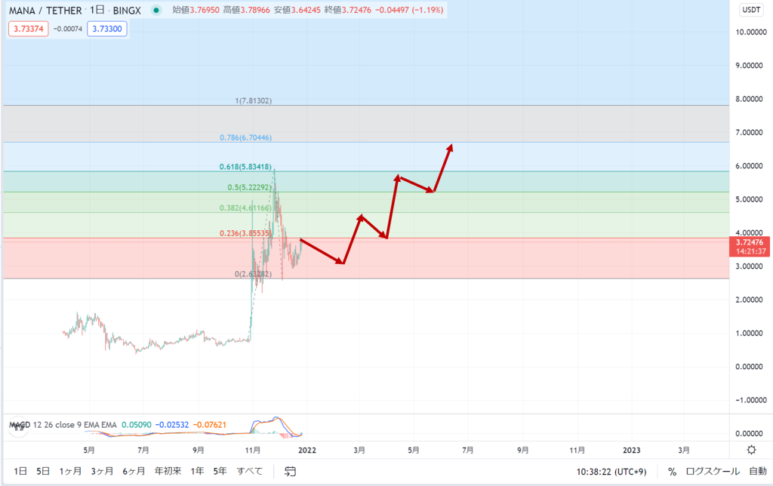Click the red sell price button 3.73374

point(27,29)
